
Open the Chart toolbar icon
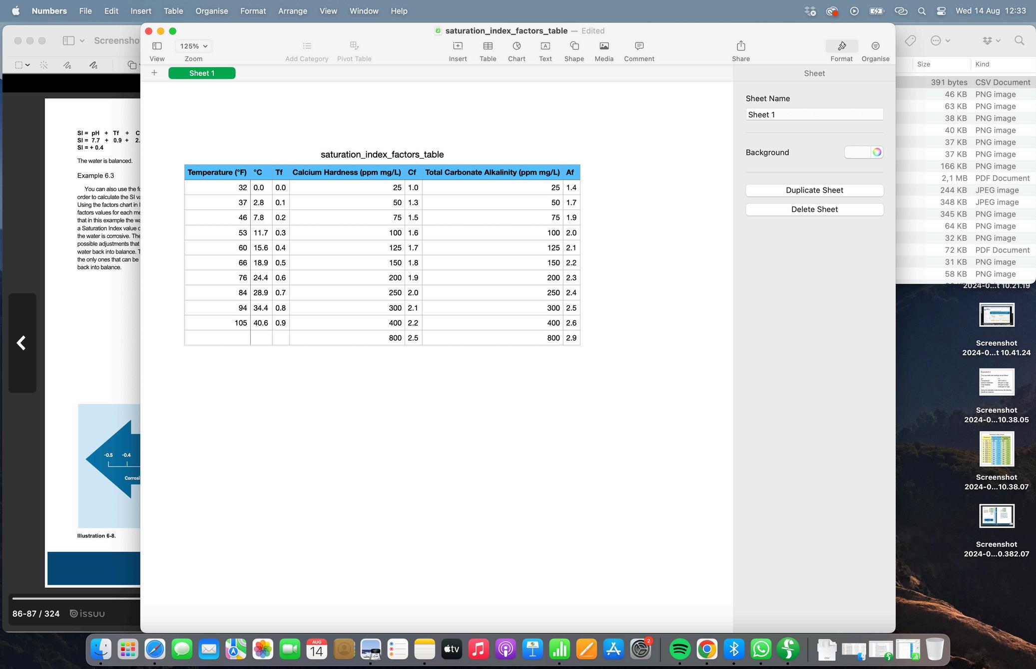(517, 46)
